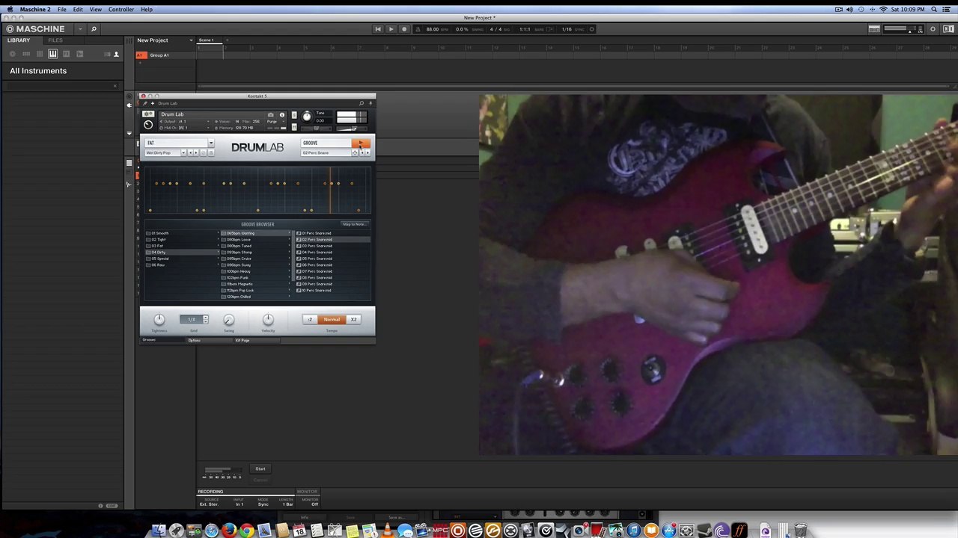Screen dimensions: 958x538
Task: Select 05 Perc Snare.mid groove file
Action: 333,259
